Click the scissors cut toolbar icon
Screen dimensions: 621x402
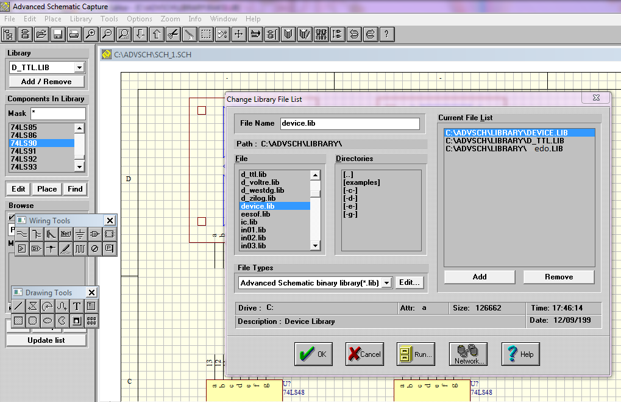pyautogui.click(x=173, y=35)
